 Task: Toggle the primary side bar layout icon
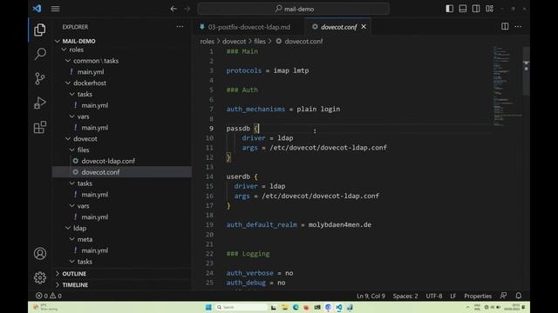click(x=450, y=9)
